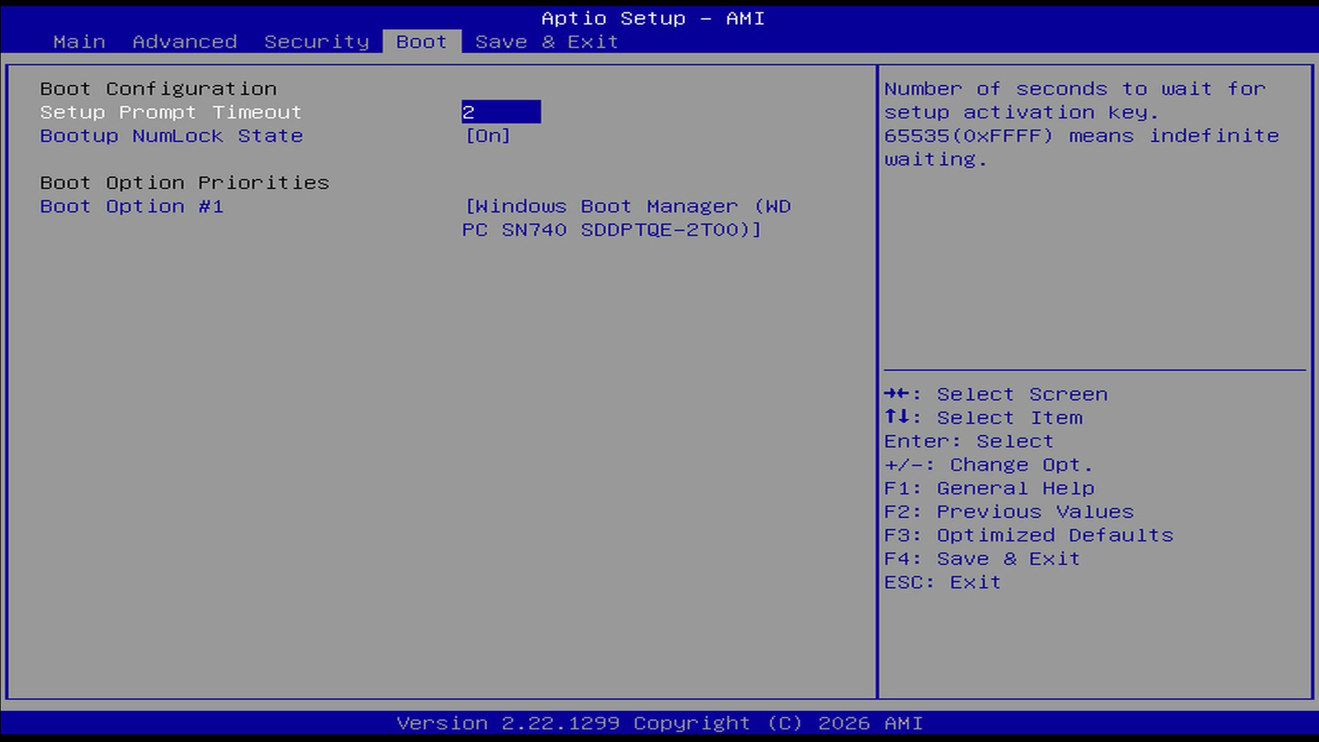Select Bootup NumLock State setting

171,135
